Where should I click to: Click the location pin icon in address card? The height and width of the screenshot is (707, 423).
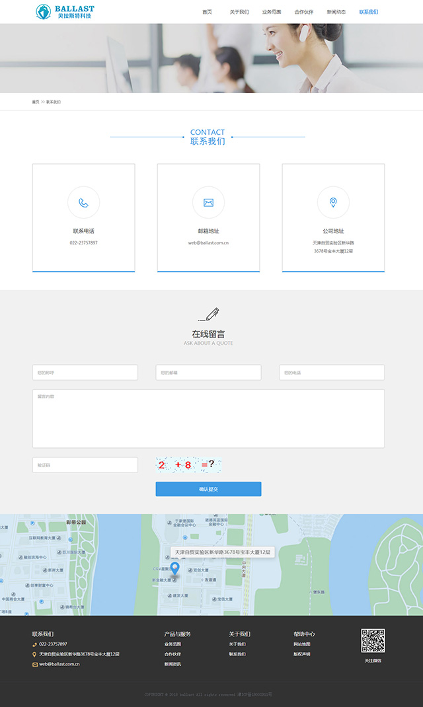tap(333, 202)
